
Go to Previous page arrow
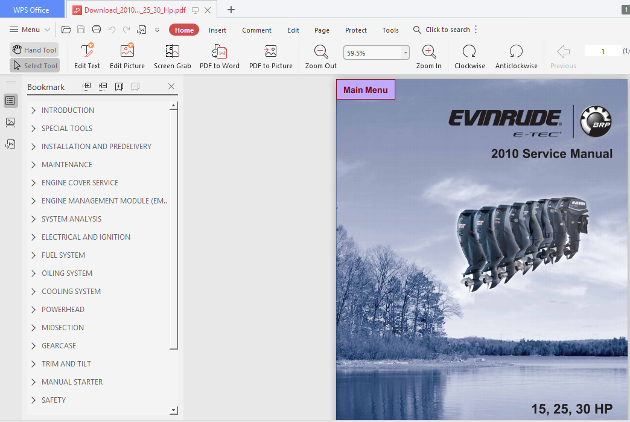click(563, 56)
